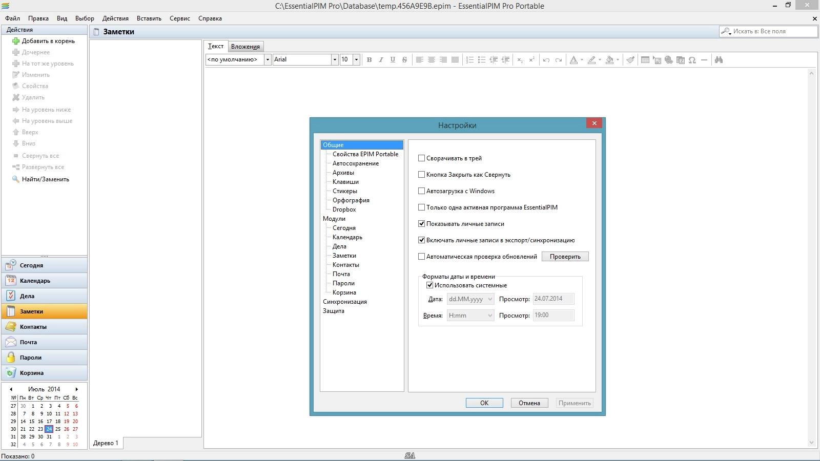This screenshot has height=461, width=820.
Task: Decrease the paragraph indent
Action: pyautogui.click(x=494, y=60)
